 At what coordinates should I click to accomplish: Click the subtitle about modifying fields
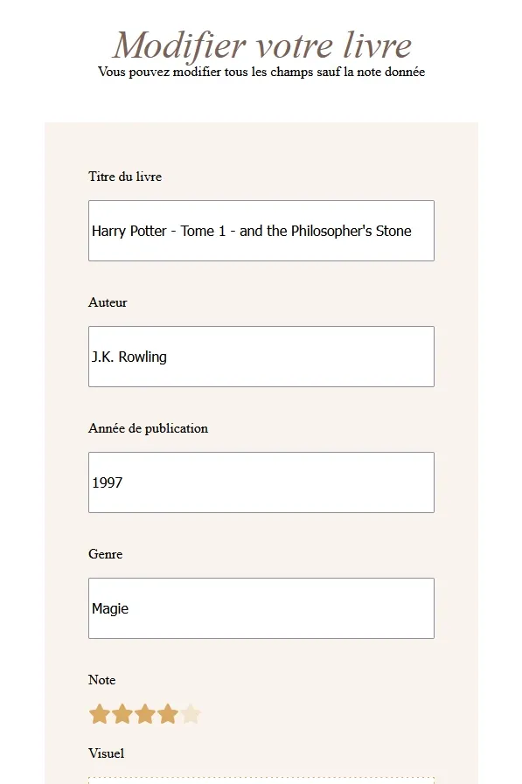point(261,72)
